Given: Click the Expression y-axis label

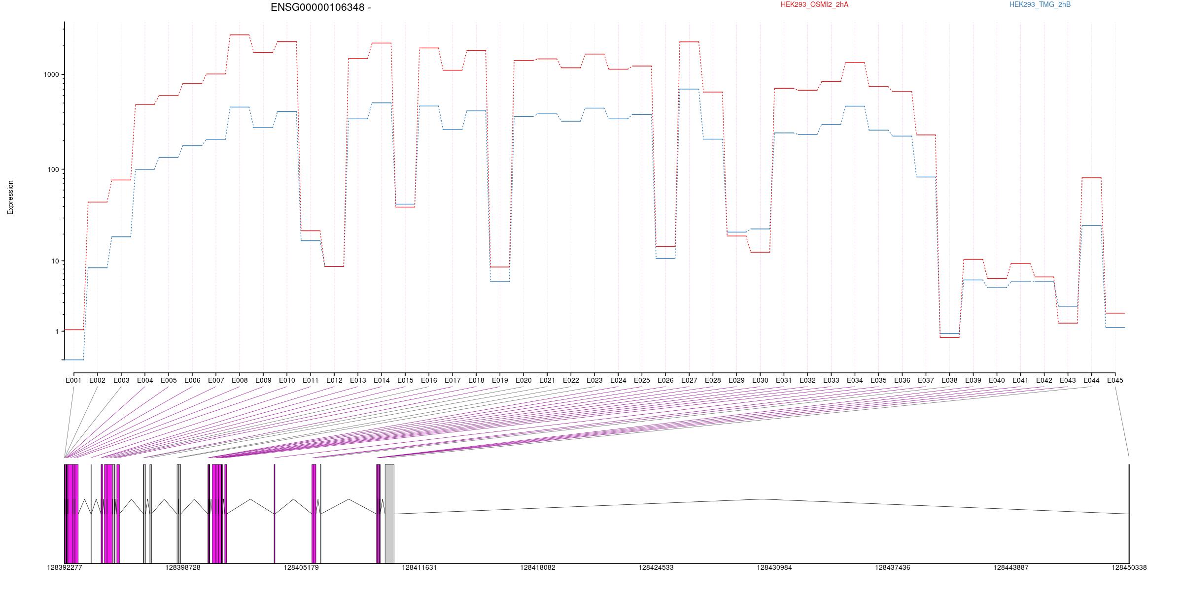Looking at the screenshot, I should [10, 197].
